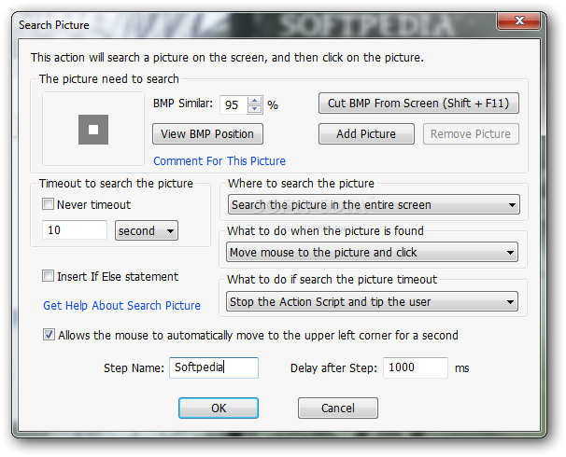The height and width of the screenshot is (457, 566).
Task: Open the second time unit dropdown
Action: 147,230
